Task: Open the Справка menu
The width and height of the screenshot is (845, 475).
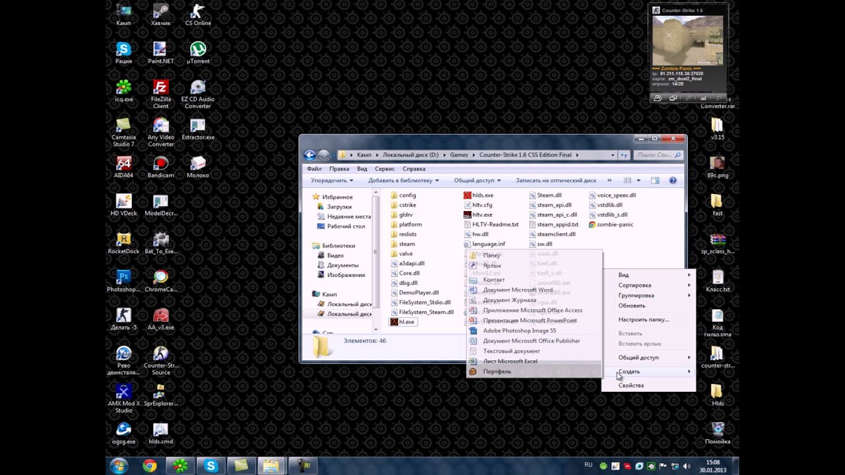Action: click(414, 169)
